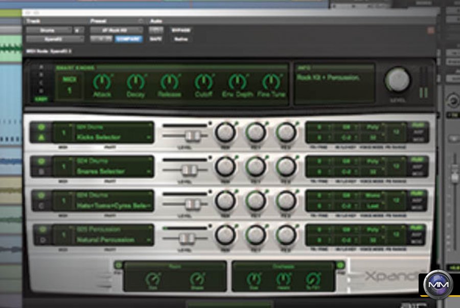Click the SAFE automation button

(x=156, y=39)
